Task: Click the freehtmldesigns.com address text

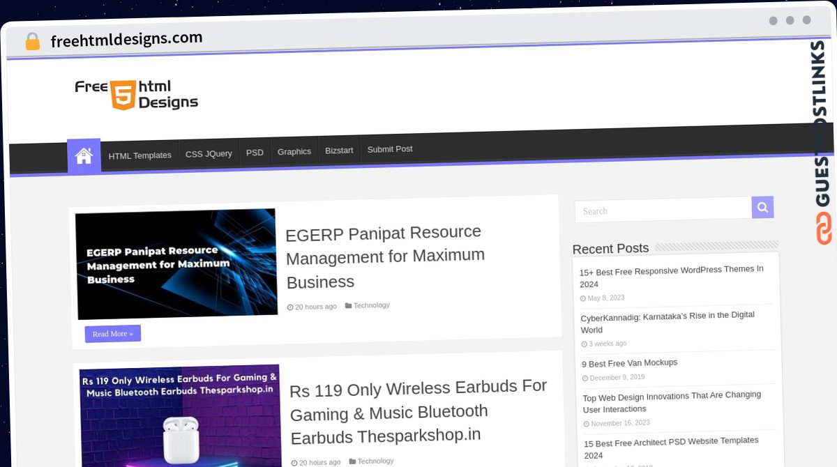Action: coord(126,40)
